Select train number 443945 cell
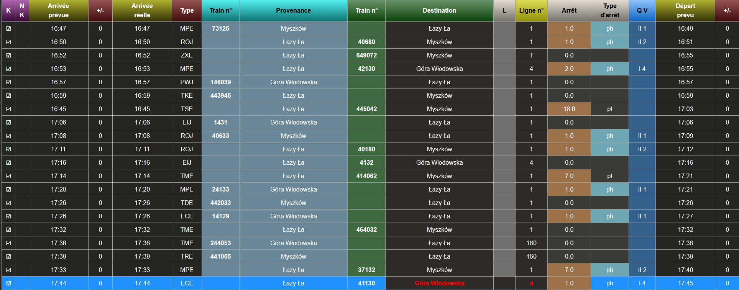This screenshot has height=290, width=739. pos(221,96)
